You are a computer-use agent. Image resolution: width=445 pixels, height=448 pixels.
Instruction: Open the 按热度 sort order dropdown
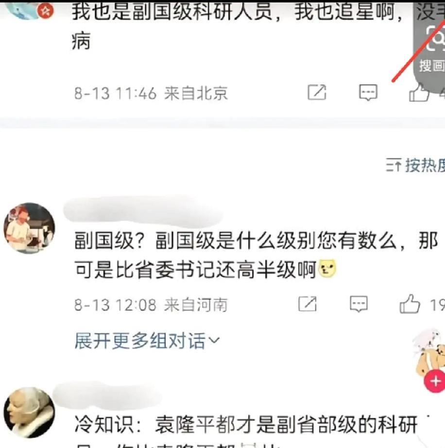coord(415,165)
